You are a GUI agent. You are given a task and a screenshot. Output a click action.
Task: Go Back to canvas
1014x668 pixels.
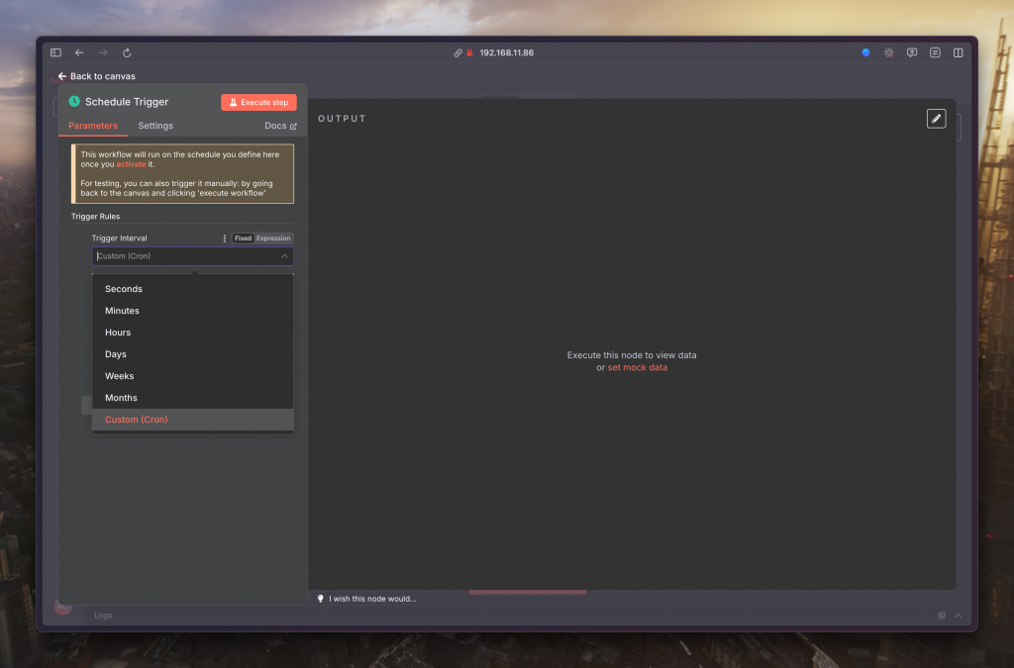click(x=96, y=76)
